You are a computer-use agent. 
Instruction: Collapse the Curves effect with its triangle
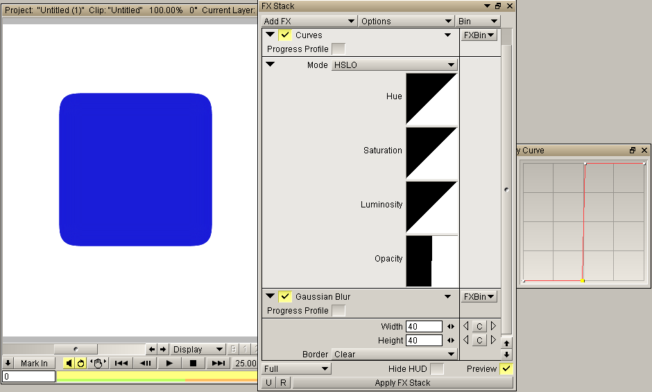coord(271,35)
